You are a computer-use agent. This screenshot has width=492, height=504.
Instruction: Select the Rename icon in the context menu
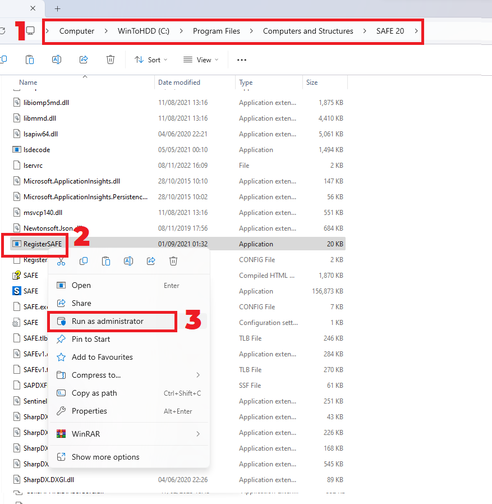click(x=128, y=261)
